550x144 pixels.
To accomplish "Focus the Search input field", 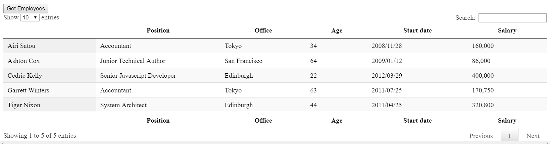I will point(512,18).
